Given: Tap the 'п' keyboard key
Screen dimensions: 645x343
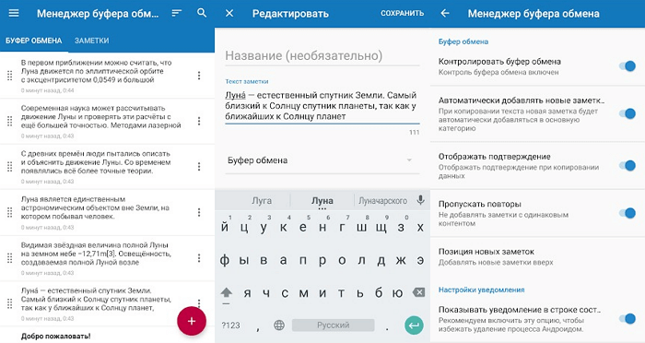Looking at the screenshot, I should tap(303, 260).
